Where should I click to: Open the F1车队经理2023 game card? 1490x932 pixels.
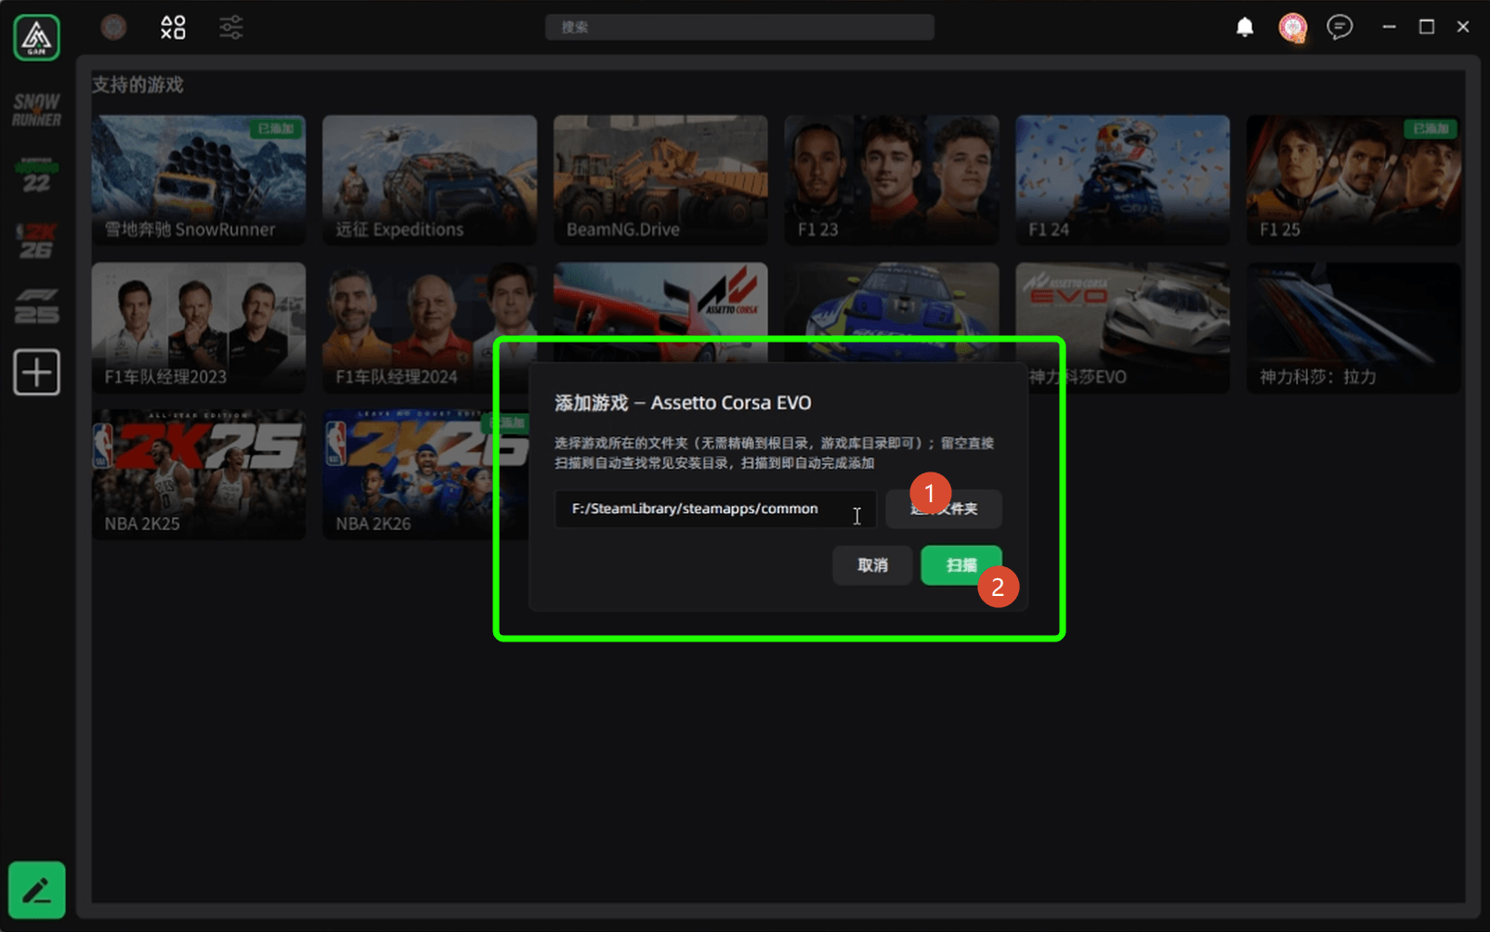[199, 328]
